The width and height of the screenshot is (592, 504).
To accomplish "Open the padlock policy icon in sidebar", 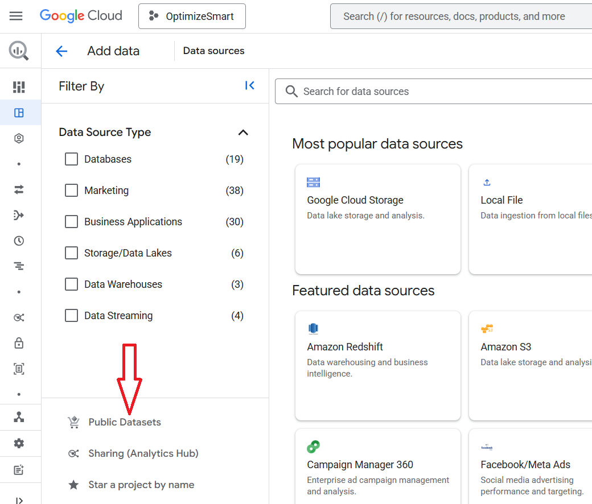I will (x=19, y=343).
